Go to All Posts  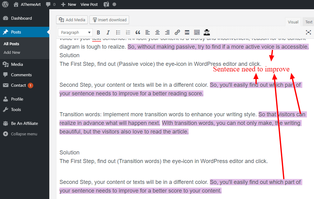(x=11, y=44)
